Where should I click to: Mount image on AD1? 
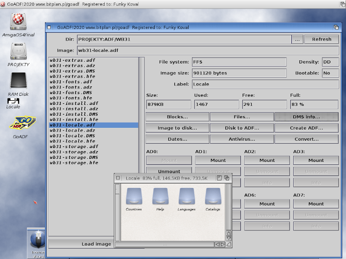point(218,160)
